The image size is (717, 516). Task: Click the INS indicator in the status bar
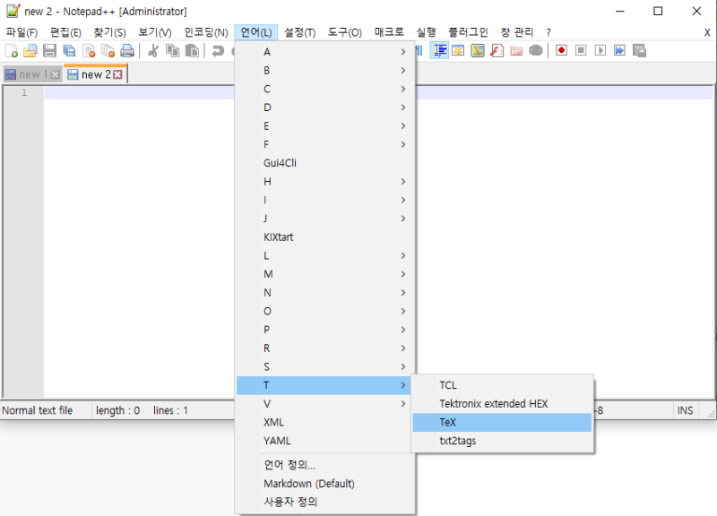click(x=685, y=409)
